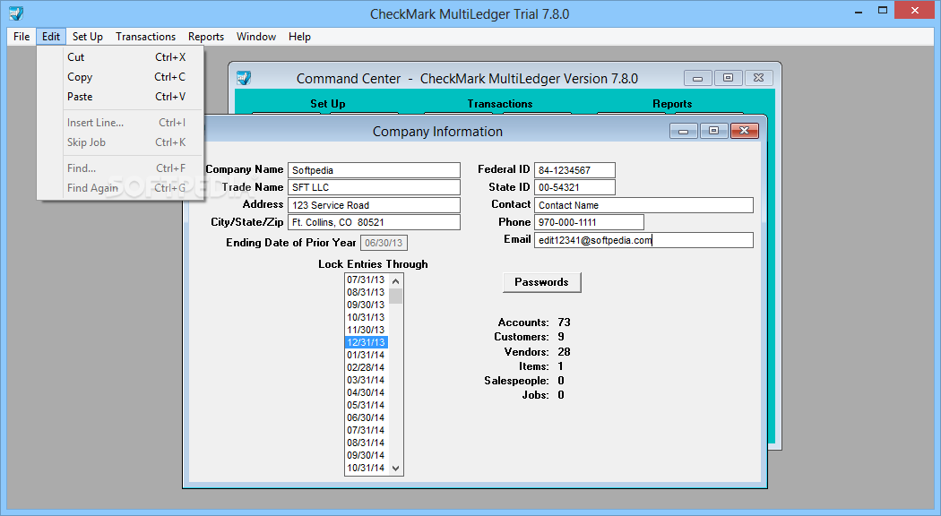Viewport: 941px width, 516px height.
Task: Select 06/30/14 in Lock Entries list
Action: pyautogui.click(x=366, y=418)
